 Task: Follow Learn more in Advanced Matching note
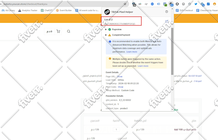pyautogui.click(x=132, y=52)
